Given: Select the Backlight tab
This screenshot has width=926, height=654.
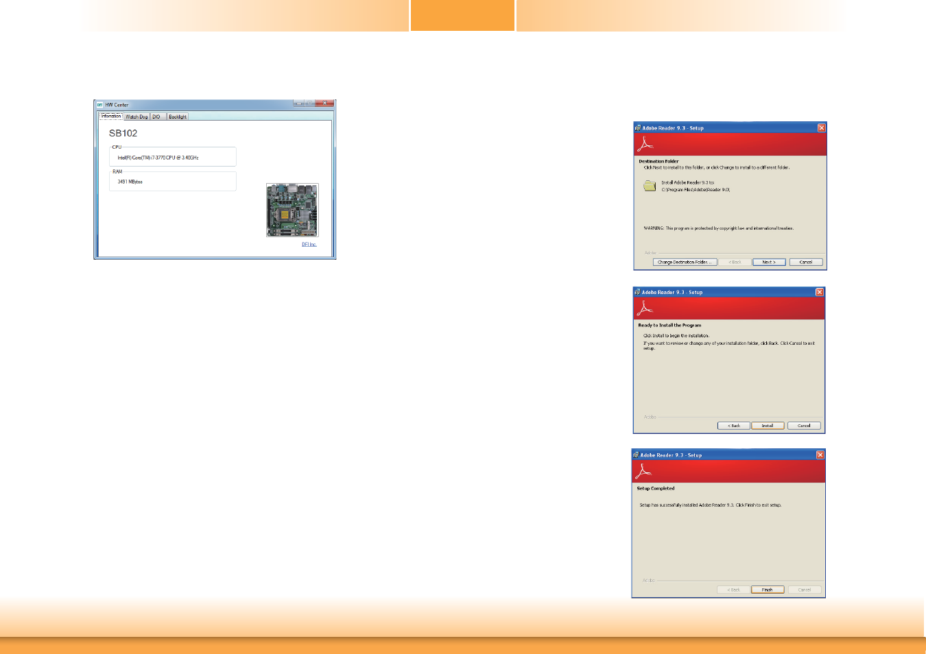Looking at the screenshot, I should [x=178, y=117].
